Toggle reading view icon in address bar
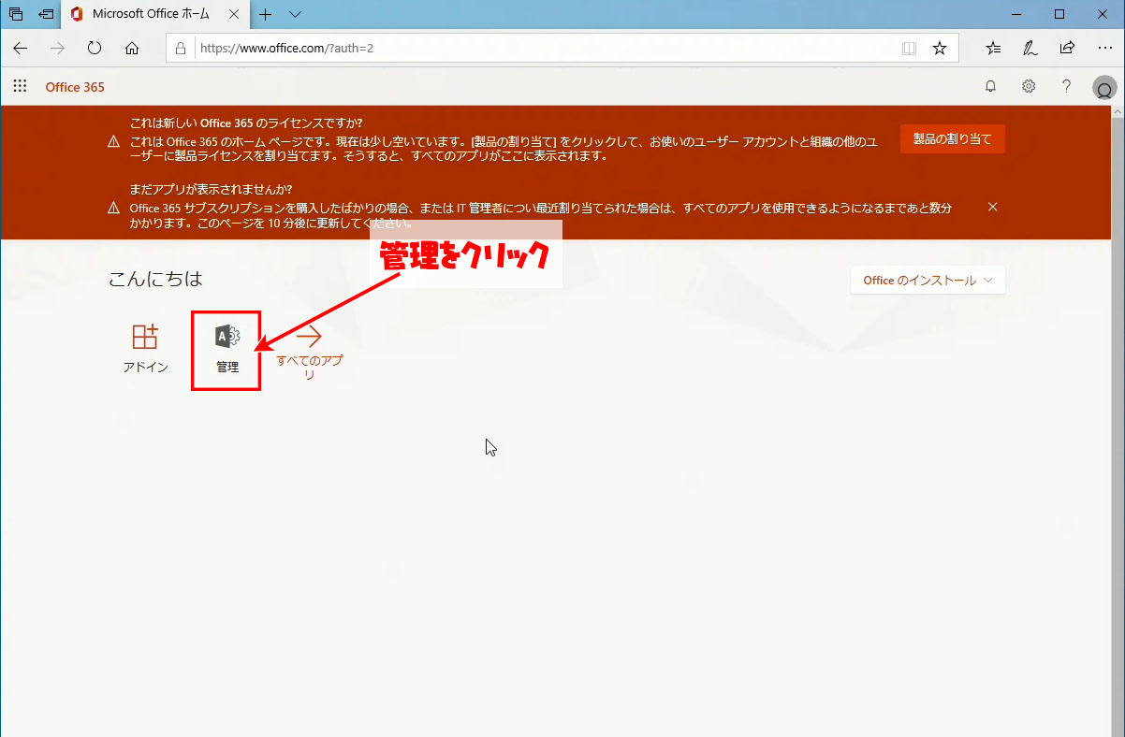This screenshot has height=737, width=1125. pos(909,48)
